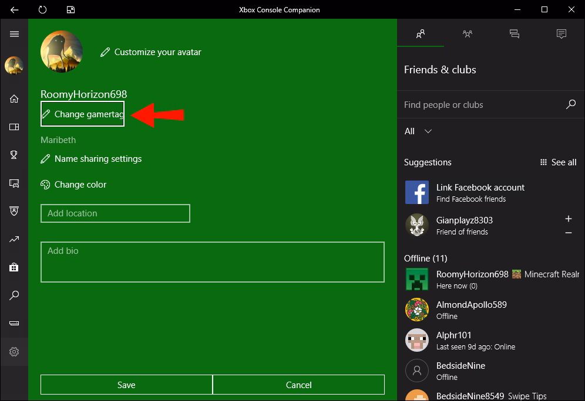Go to Home in the sidebar
585x401 pixels.
(14, 98)
